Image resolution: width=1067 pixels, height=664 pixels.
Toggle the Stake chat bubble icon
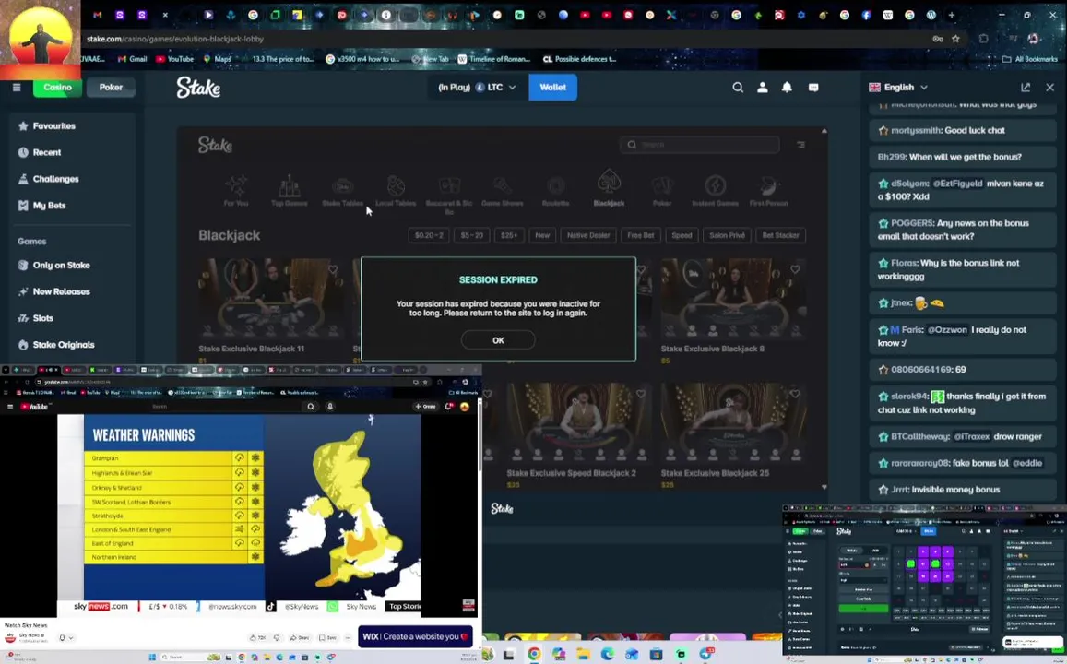pos(813,87)
